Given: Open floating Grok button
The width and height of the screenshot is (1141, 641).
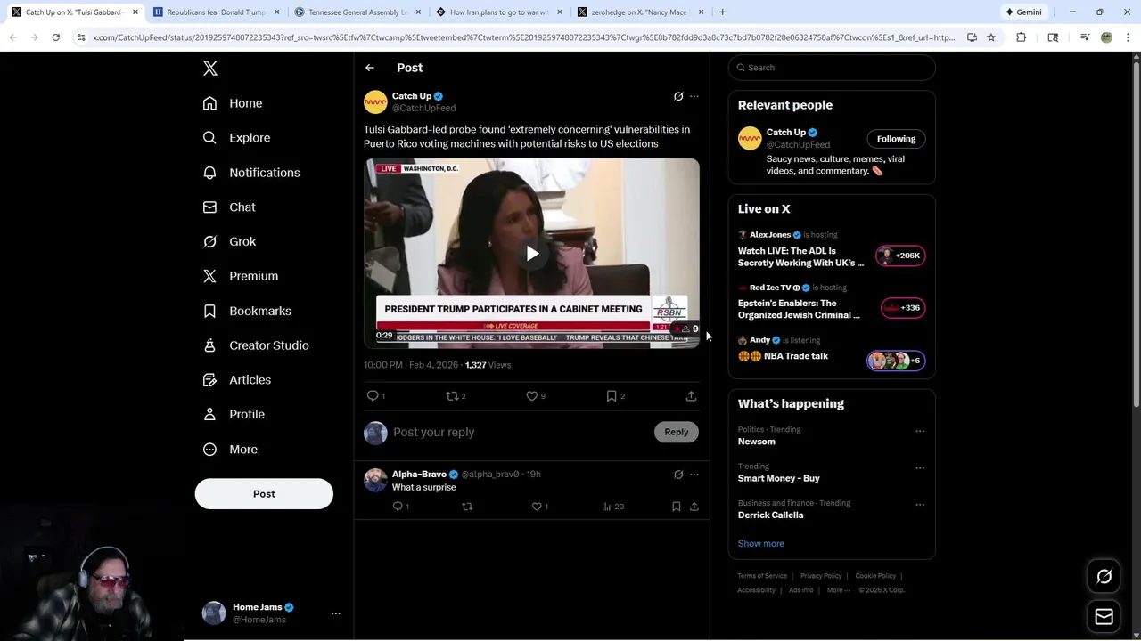Looking at the screenshot, I should pos(1104,577).
